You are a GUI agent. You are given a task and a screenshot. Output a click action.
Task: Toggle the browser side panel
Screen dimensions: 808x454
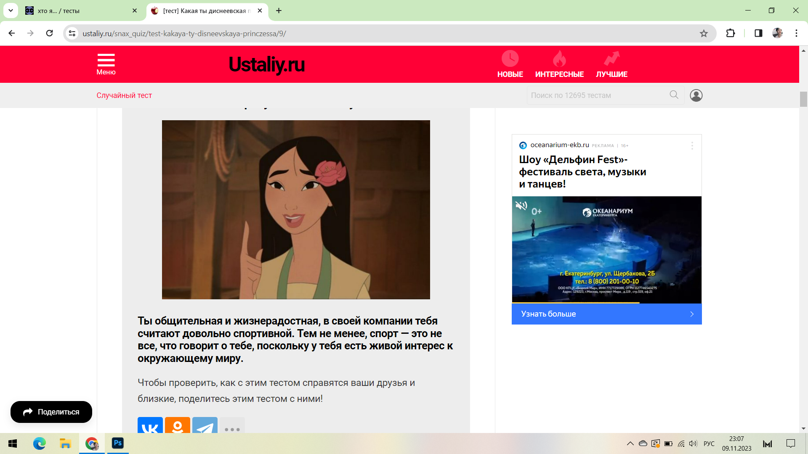click(x=758, y=33)
